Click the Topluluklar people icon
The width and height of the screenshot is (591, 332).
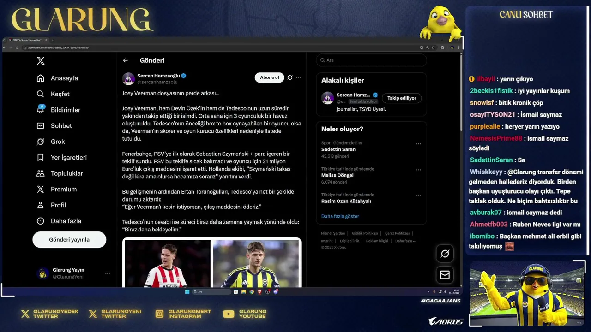click(41, 173)
